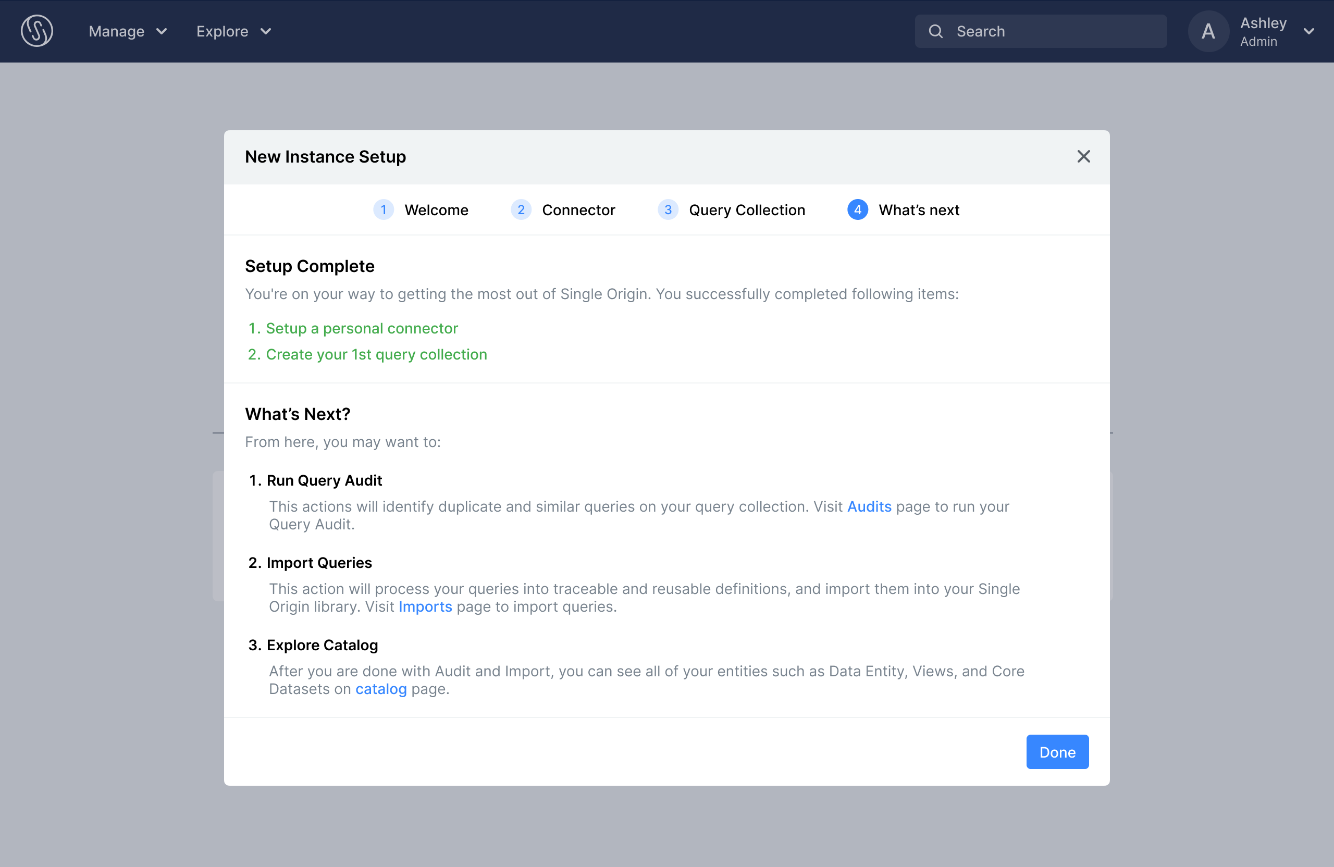Click Create your 1st query collection link
The height and width of the screenshot is (867, 1334).
coord(376,354)
